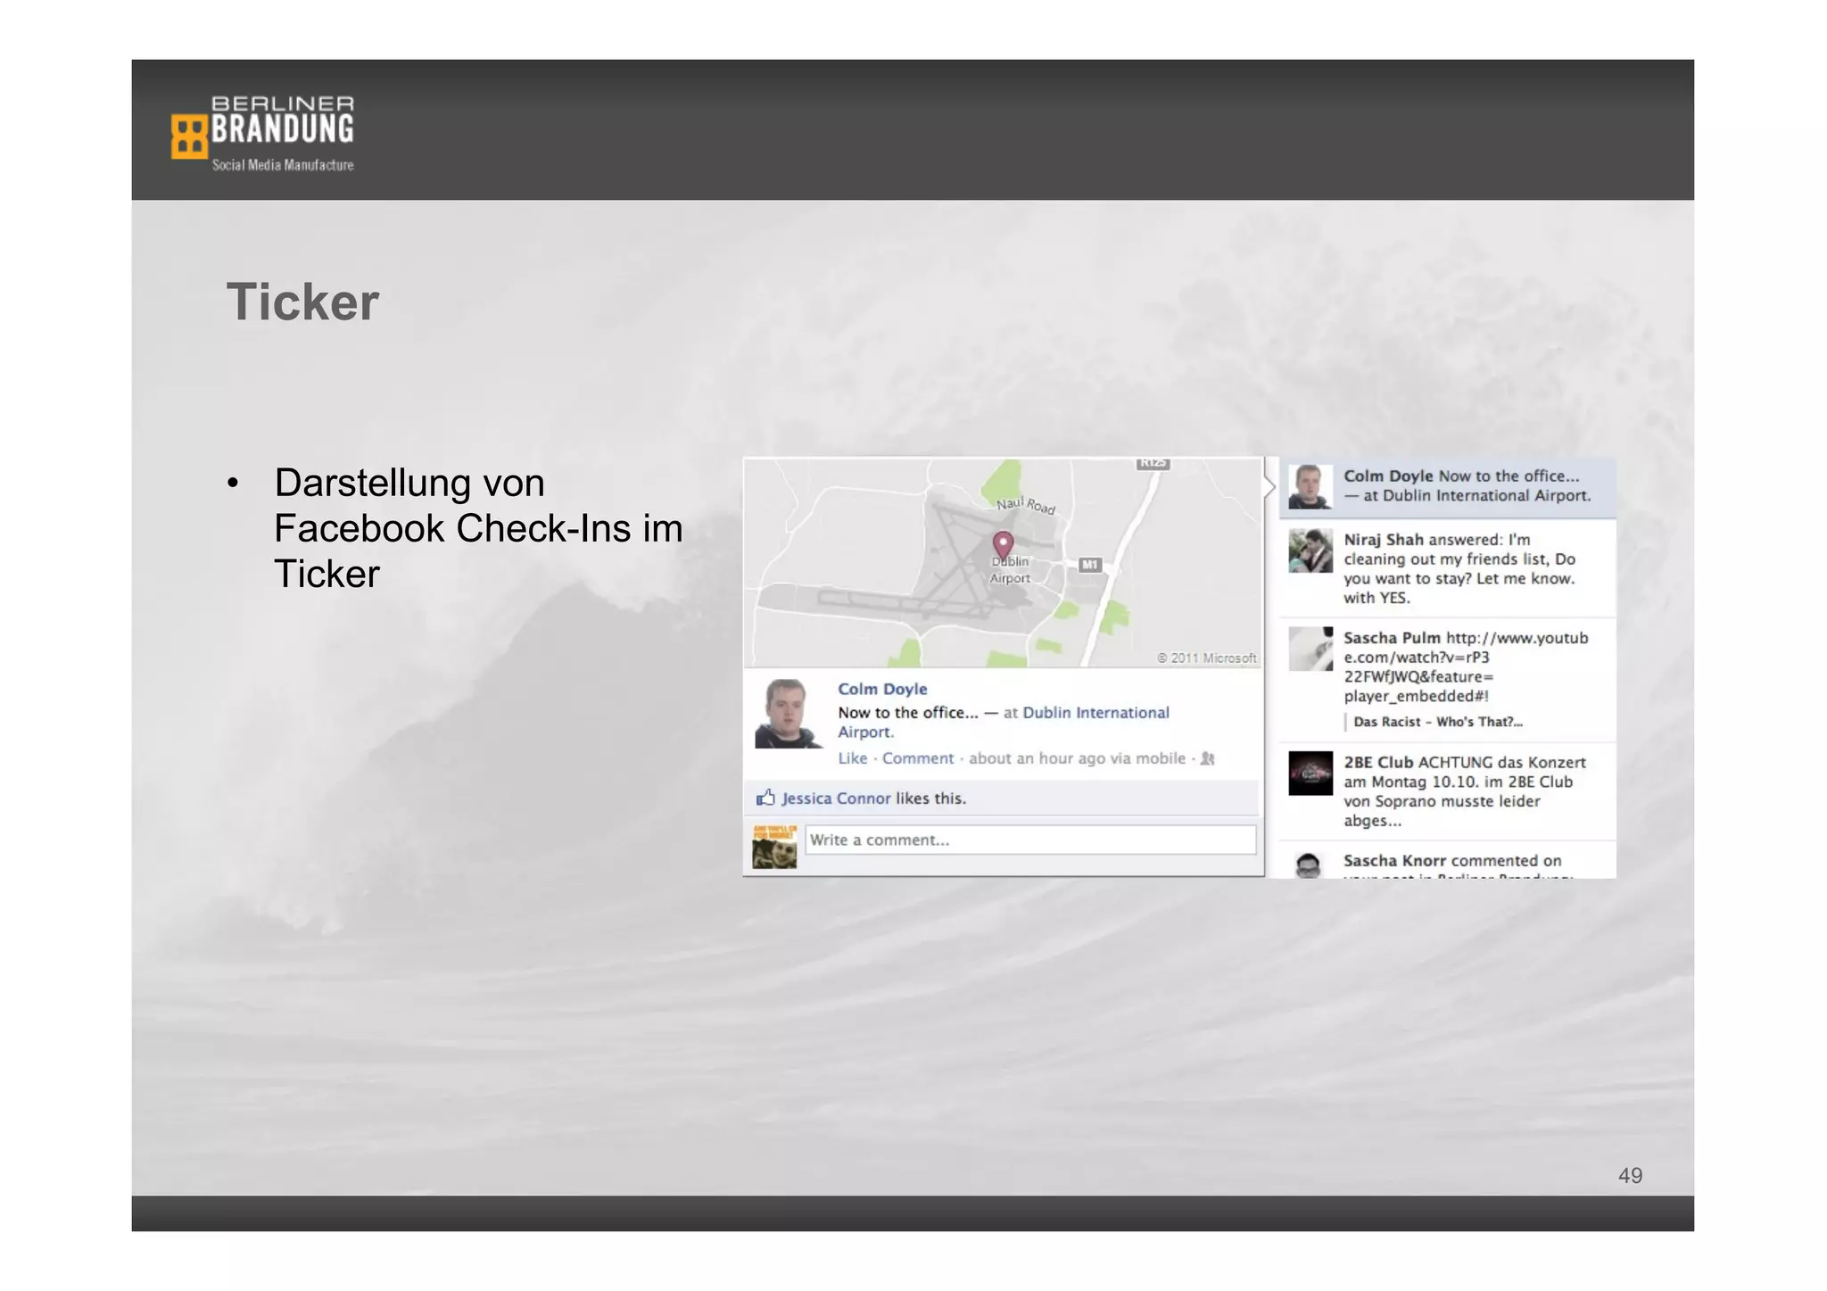This screenshot has width=1827, height=1291.
Task: Click Niraj Shah's avatar in ticker
Action: click(x=1310, y=550)
